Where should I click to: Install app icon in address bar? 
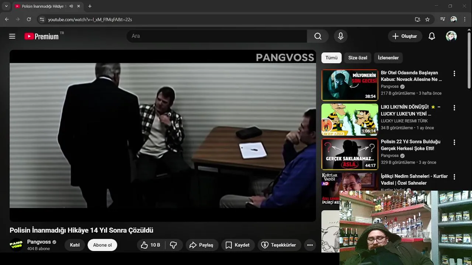pyautogui.click(x=417, y=19)
